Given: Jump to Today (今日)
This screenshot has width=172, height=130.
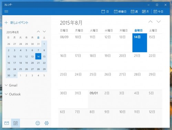Looking at the screenshot, I should 158,11.
